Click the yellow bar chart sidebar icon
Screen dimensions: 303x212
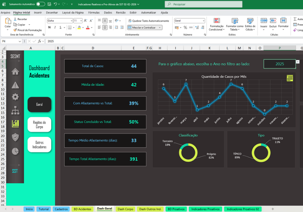15,124
